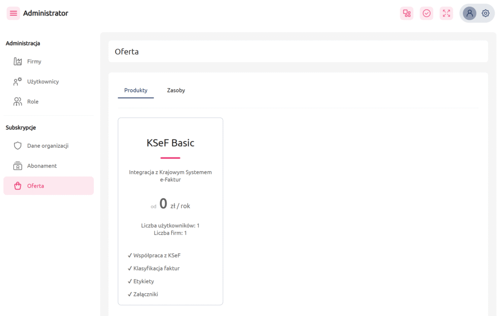Open settings via the gear icon
Viewport: 498px width, 316px height.
485,13
